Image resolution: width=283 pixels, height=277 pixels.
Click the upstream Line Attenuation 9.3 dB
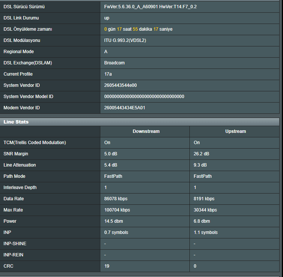(200, 165)
